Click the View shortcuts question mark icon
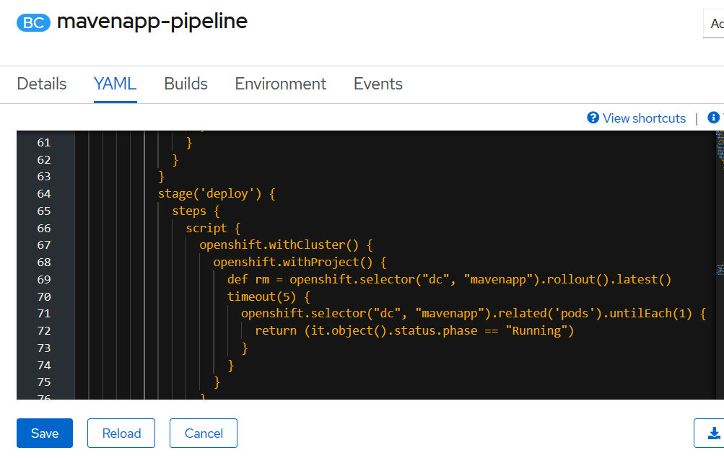The image size is (724, 458). (593, 118)
